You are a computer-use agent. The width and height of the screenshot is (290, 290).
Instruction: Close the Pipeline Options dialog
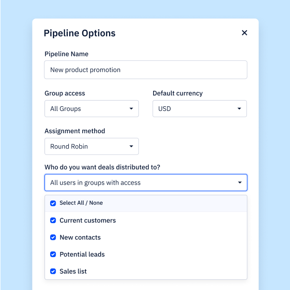pyautogui.click(x=245, y=33)
